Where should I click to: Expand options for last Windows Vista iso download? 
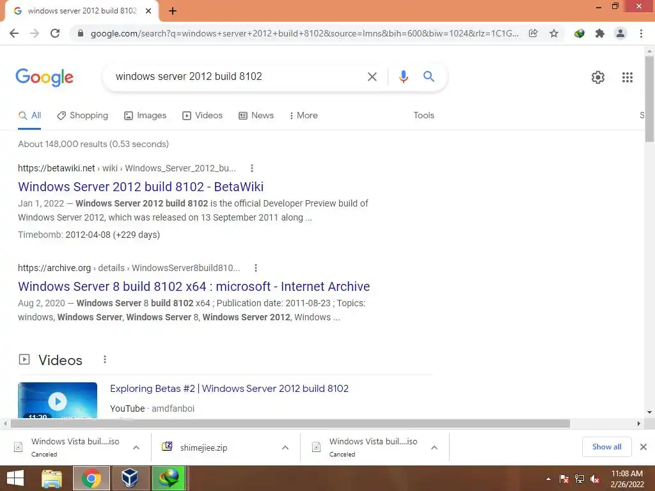pos(434,448)
